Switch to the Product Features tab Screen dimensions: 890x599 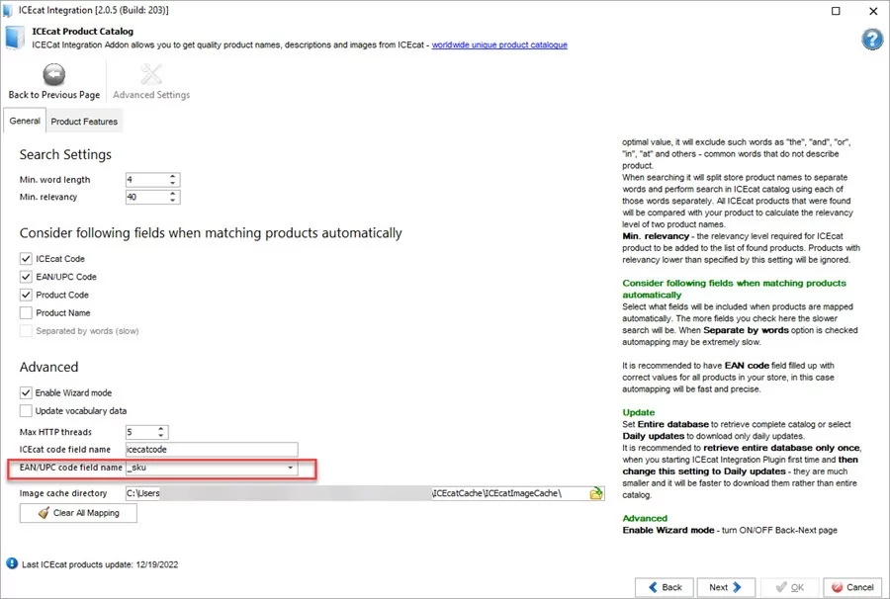[83, 121]
